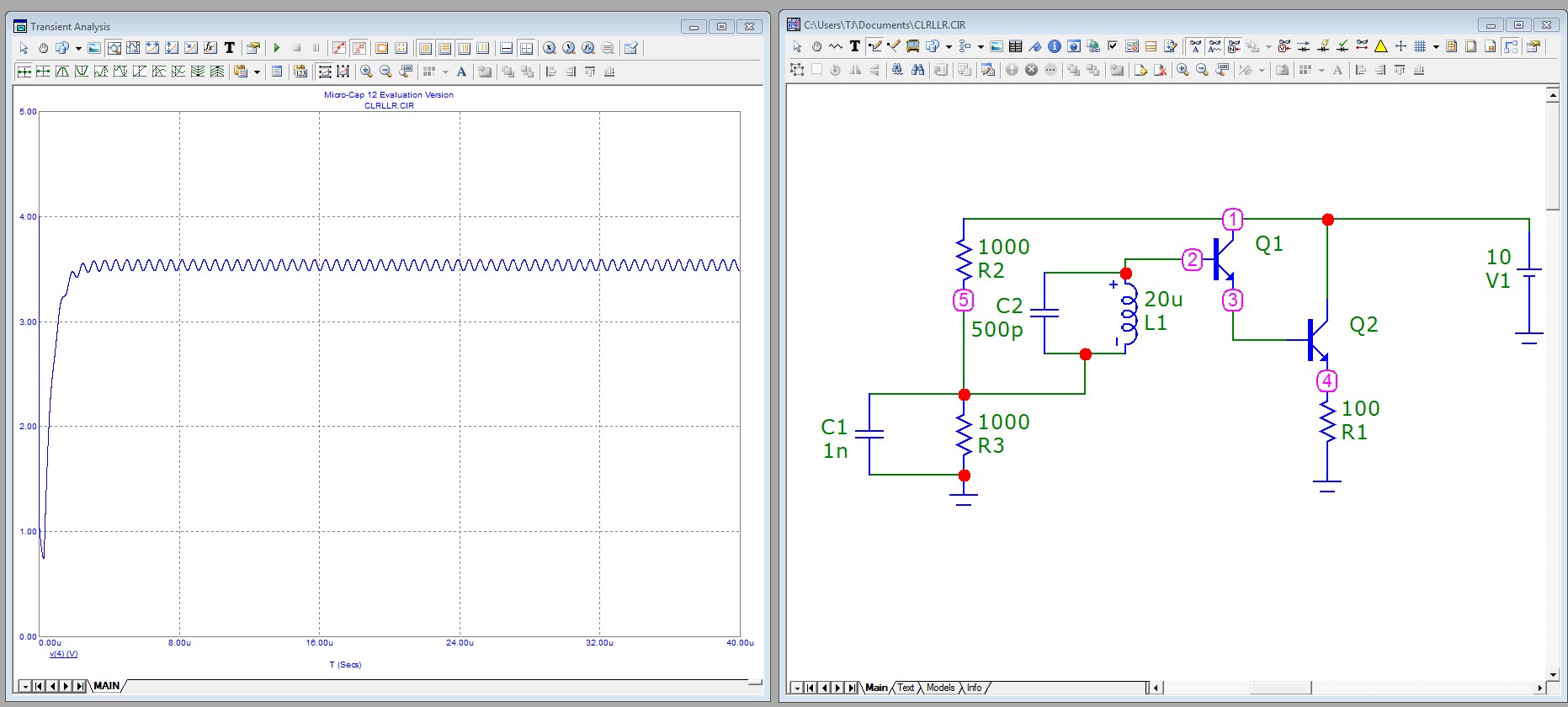Image resolution: width=1568 pixels, height=707 pixels.
Task: Select Valley cursor function in analysis toolbar
Action: point(82,72)
